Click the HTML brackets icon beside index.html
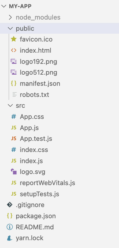This screenshot has width=119, height=248. [14, 51]
